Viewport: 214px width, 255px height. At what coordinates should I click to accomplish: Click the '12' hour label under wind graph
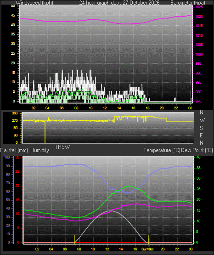click(x=105, y=108)
